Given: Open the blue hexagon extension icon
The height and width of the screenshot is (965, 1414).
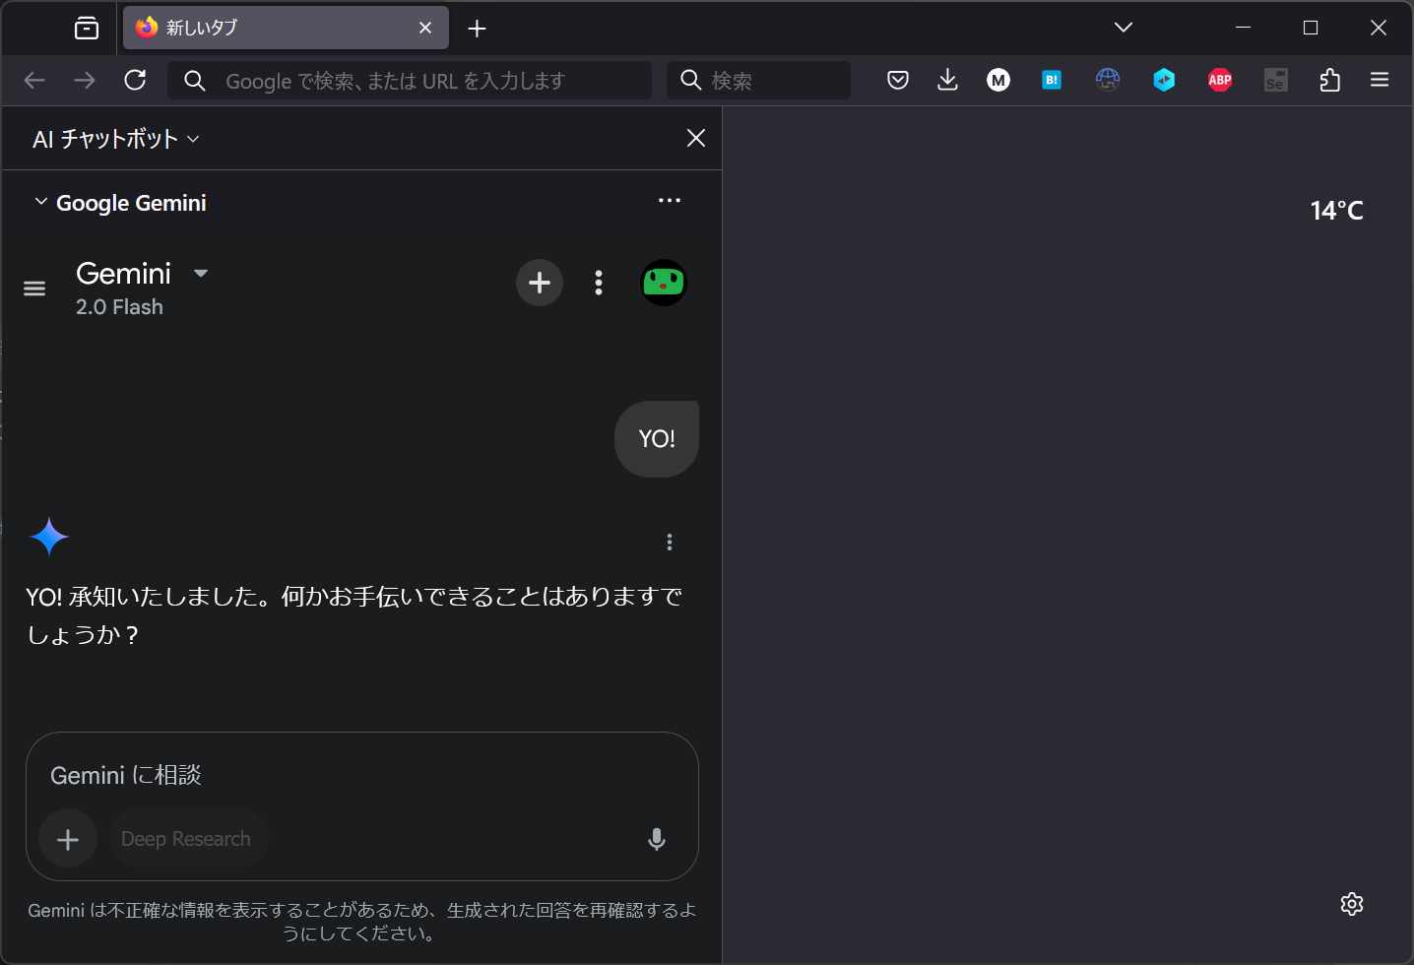Looking at the screenshot, I should point(1164,81).
